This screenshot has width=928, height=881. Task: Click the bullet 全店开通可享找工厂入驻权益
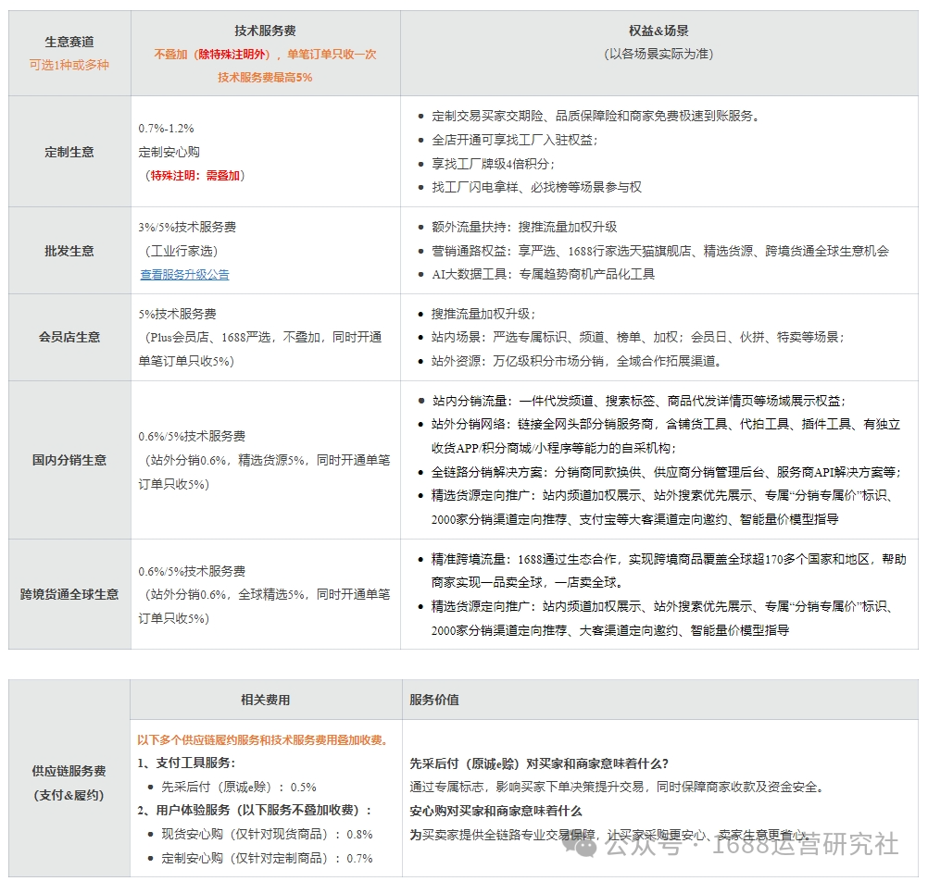point(514,140)
